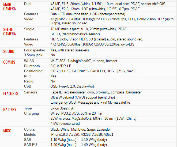
Task: Click the Loudspeaker spec label
Action: [34, 50]
